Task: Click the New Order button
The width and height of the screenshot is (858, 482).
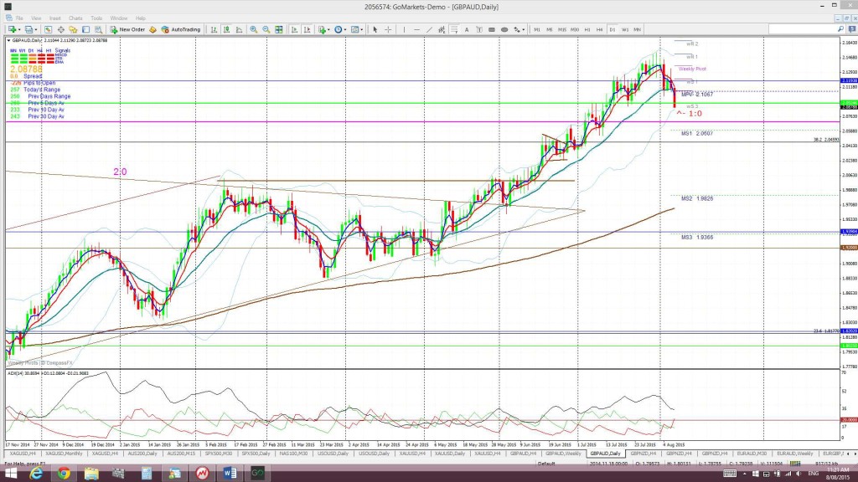Action: (x=127, y=29)
